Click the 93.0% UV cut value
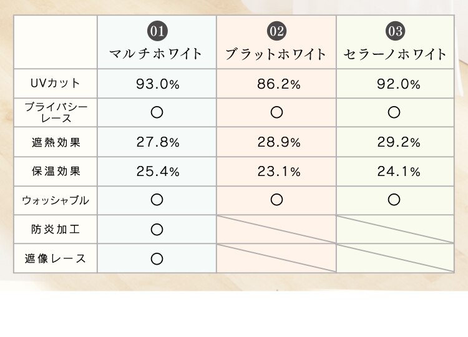The height and width of the screenshot is (337, 468). tap(157, 84)
